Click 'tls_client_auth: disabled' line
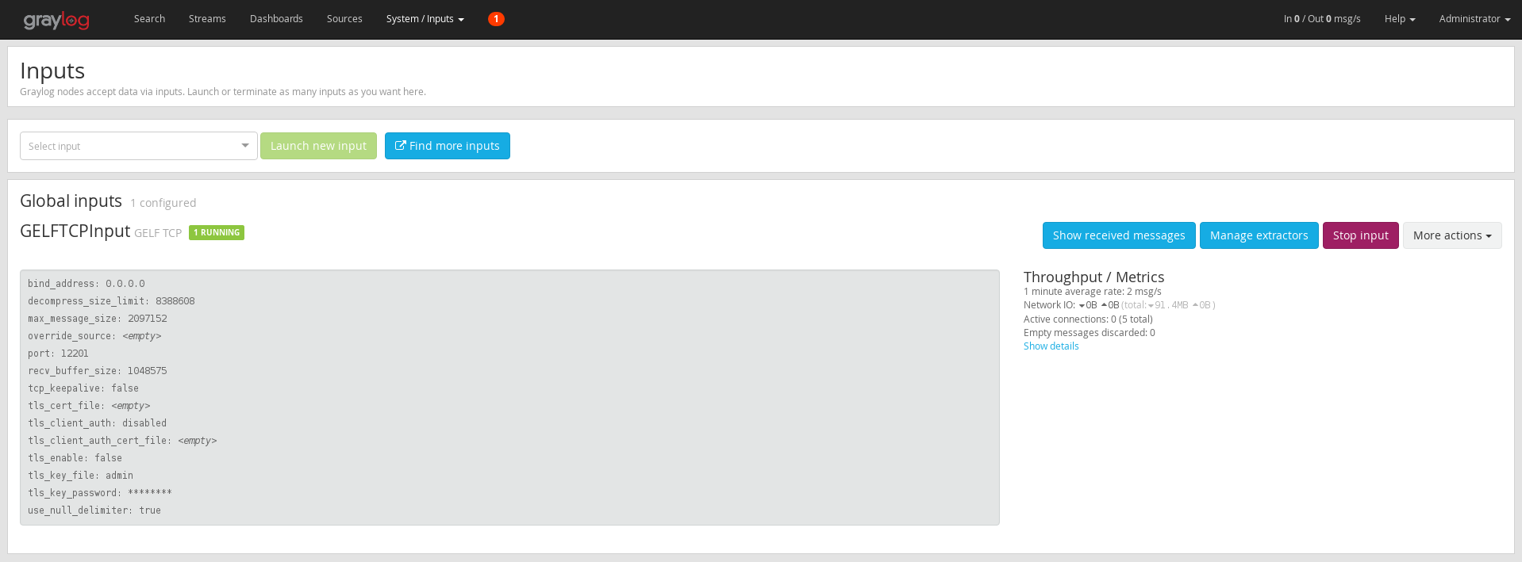The width and height of the screenshot is (1522, 562). (98, 423)
